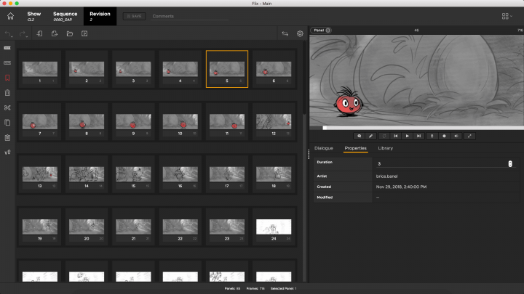Click the Home icon
Image resolution: width=524 pixels, height=294 pixels.
(x=10, y=15)
